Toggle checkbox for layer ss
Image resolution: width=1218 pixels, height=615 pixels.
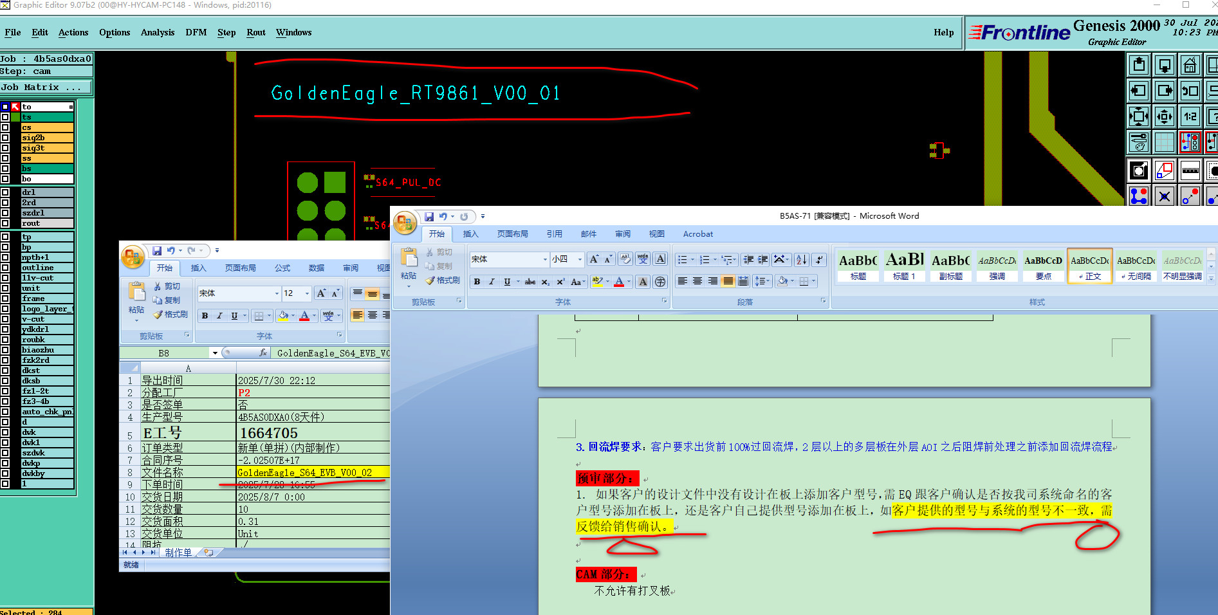[5, 158]
